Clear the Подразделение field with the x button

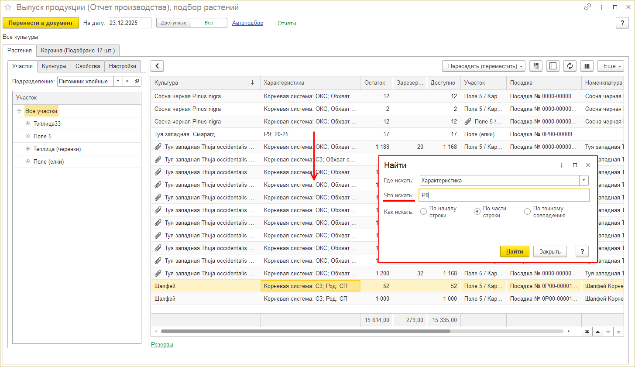point(127,81)
